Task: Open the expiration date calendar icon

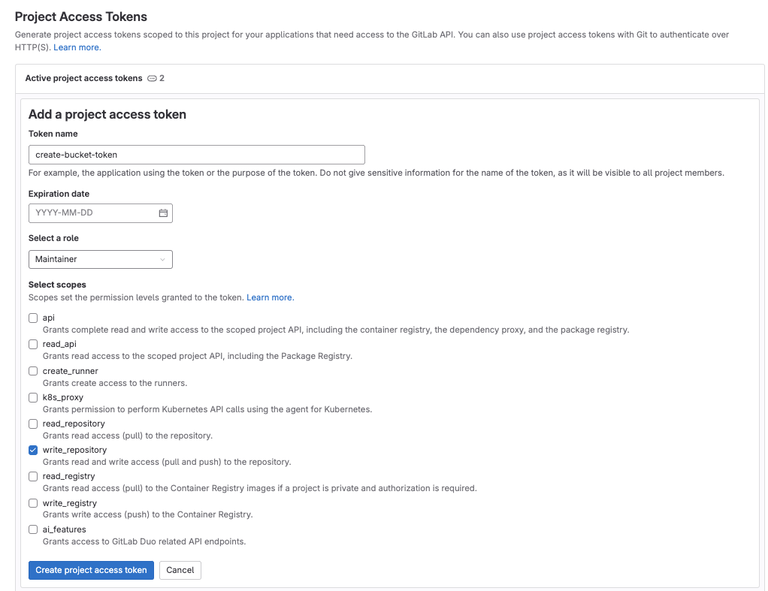Action: point(163,213)
